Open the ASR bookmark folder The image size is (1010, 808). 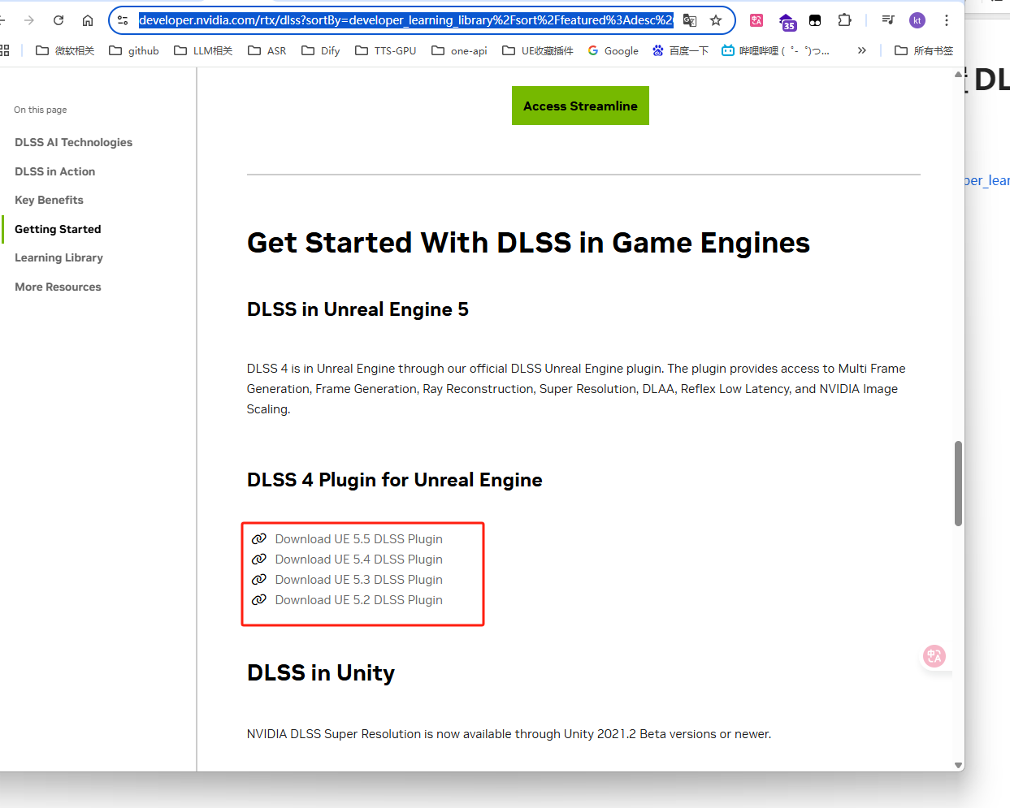pyautogui.click(x=267, y=50)
